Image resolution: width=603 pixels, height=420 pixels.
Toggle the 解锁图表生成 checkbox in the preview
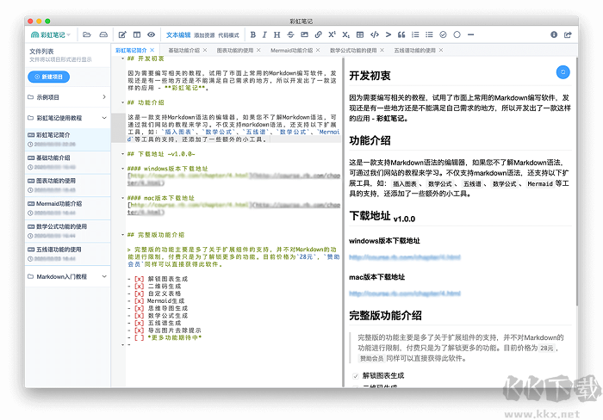[x=355, y=377]
